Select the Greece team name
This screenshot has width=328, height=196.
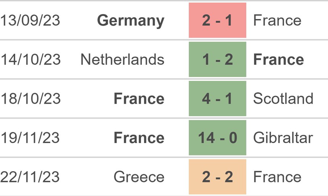click(139, 177)
